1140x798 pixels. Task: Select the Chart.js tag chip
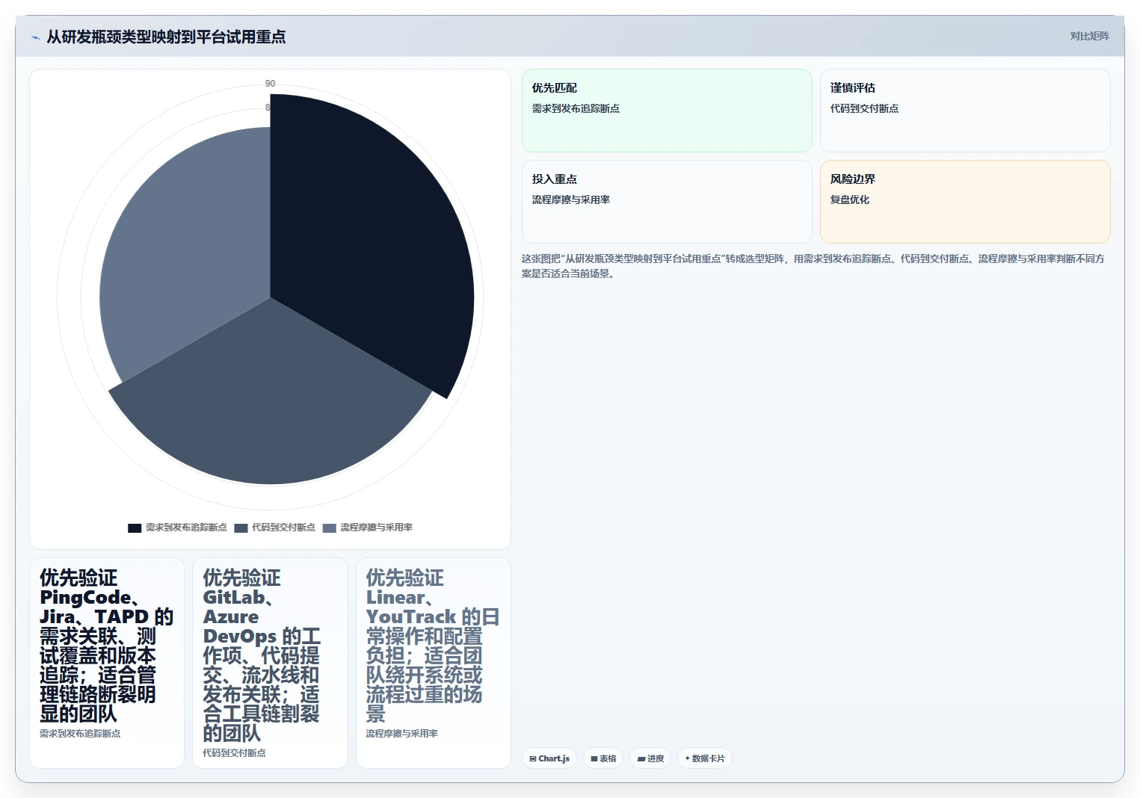[x=549, y=758]
